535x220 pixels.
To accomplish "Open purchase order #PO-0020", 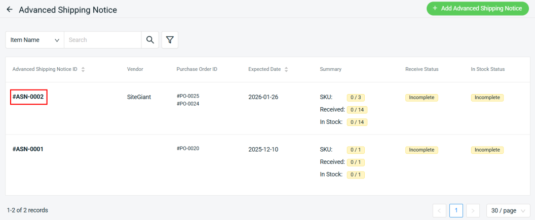I will tap(188, 149).
